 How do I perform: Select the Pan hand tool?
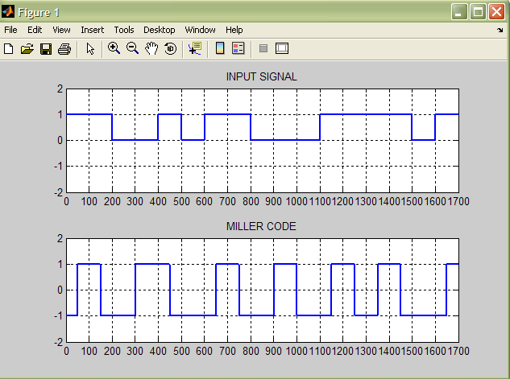point(151,49)
